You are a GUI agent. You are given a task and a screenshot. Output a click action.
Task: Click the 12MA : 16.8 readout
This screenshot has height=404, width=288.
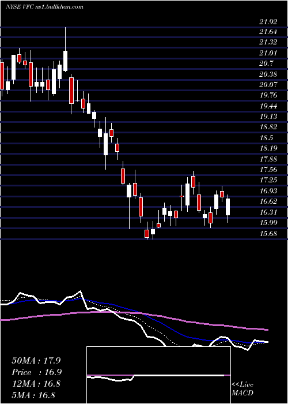click(x=36, y=384)
